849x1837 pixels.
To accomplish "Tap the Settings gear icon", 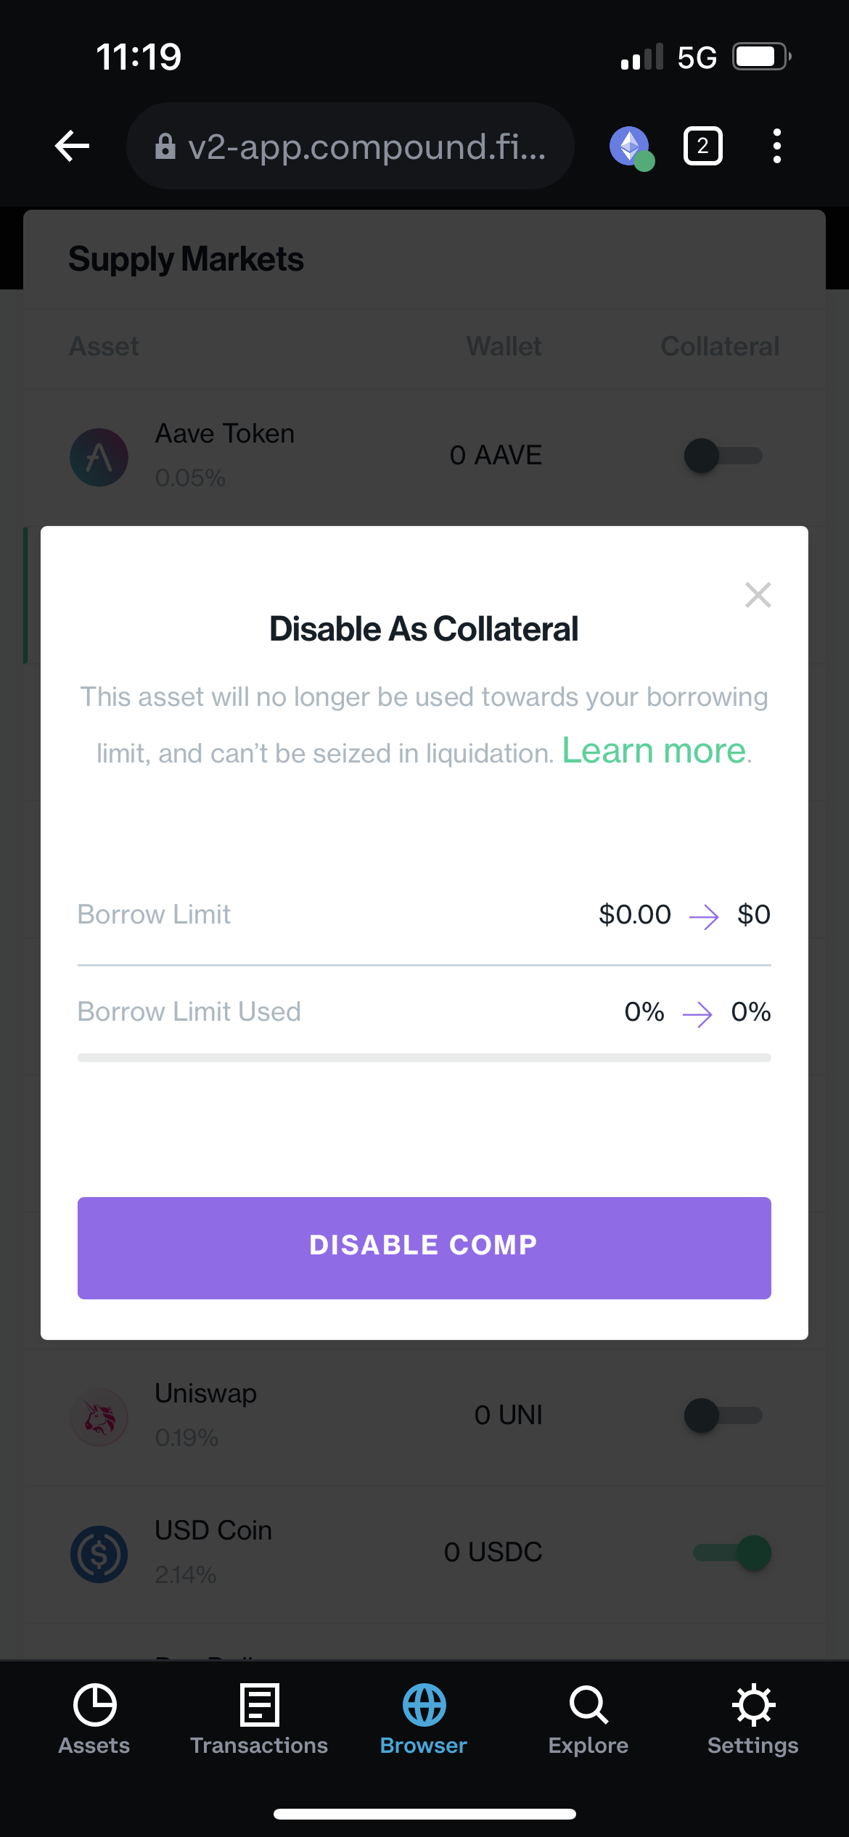I will coord(753,1705).
